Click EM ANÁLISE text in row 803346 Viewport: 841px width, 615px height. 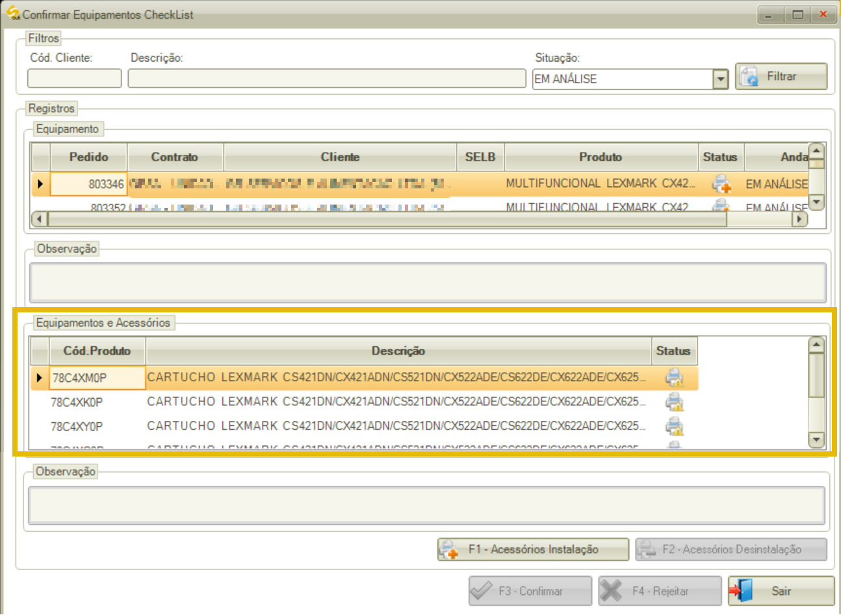[776, 184]
